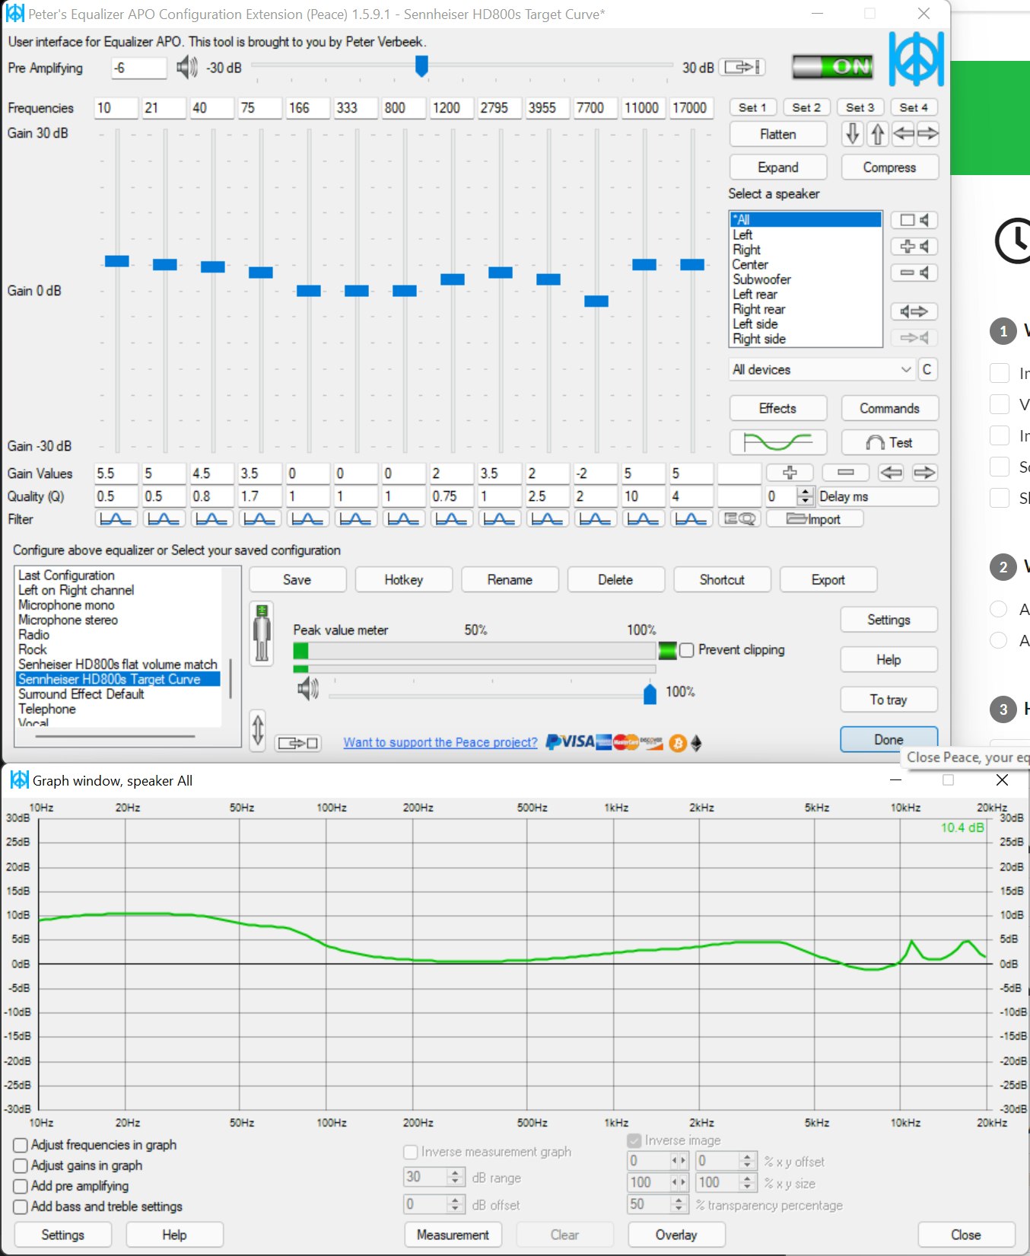Click the filter type icon under 10 Hz
Screen dimensions: 1030x1256
point(116,519)
